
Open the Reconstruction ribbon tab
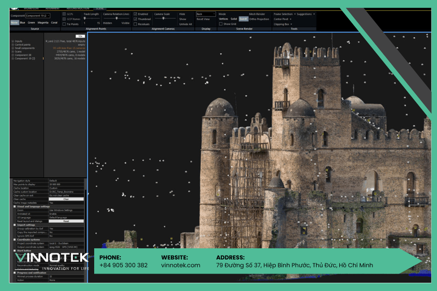pos(78,9)
